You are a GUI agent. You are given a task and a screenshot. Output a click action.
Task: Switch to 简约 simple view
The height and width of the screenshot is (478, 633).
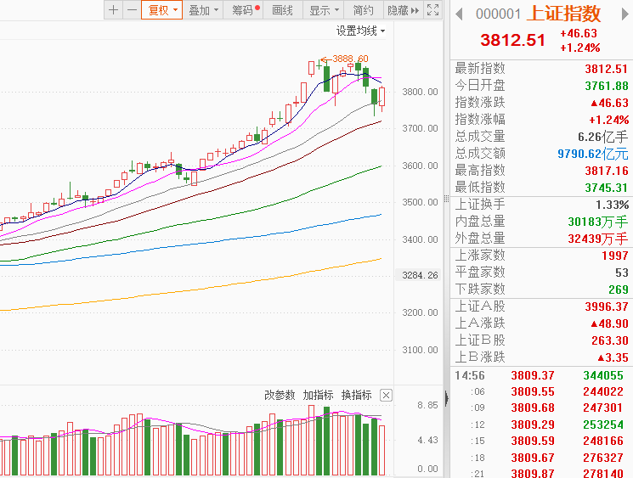point(363,10)
